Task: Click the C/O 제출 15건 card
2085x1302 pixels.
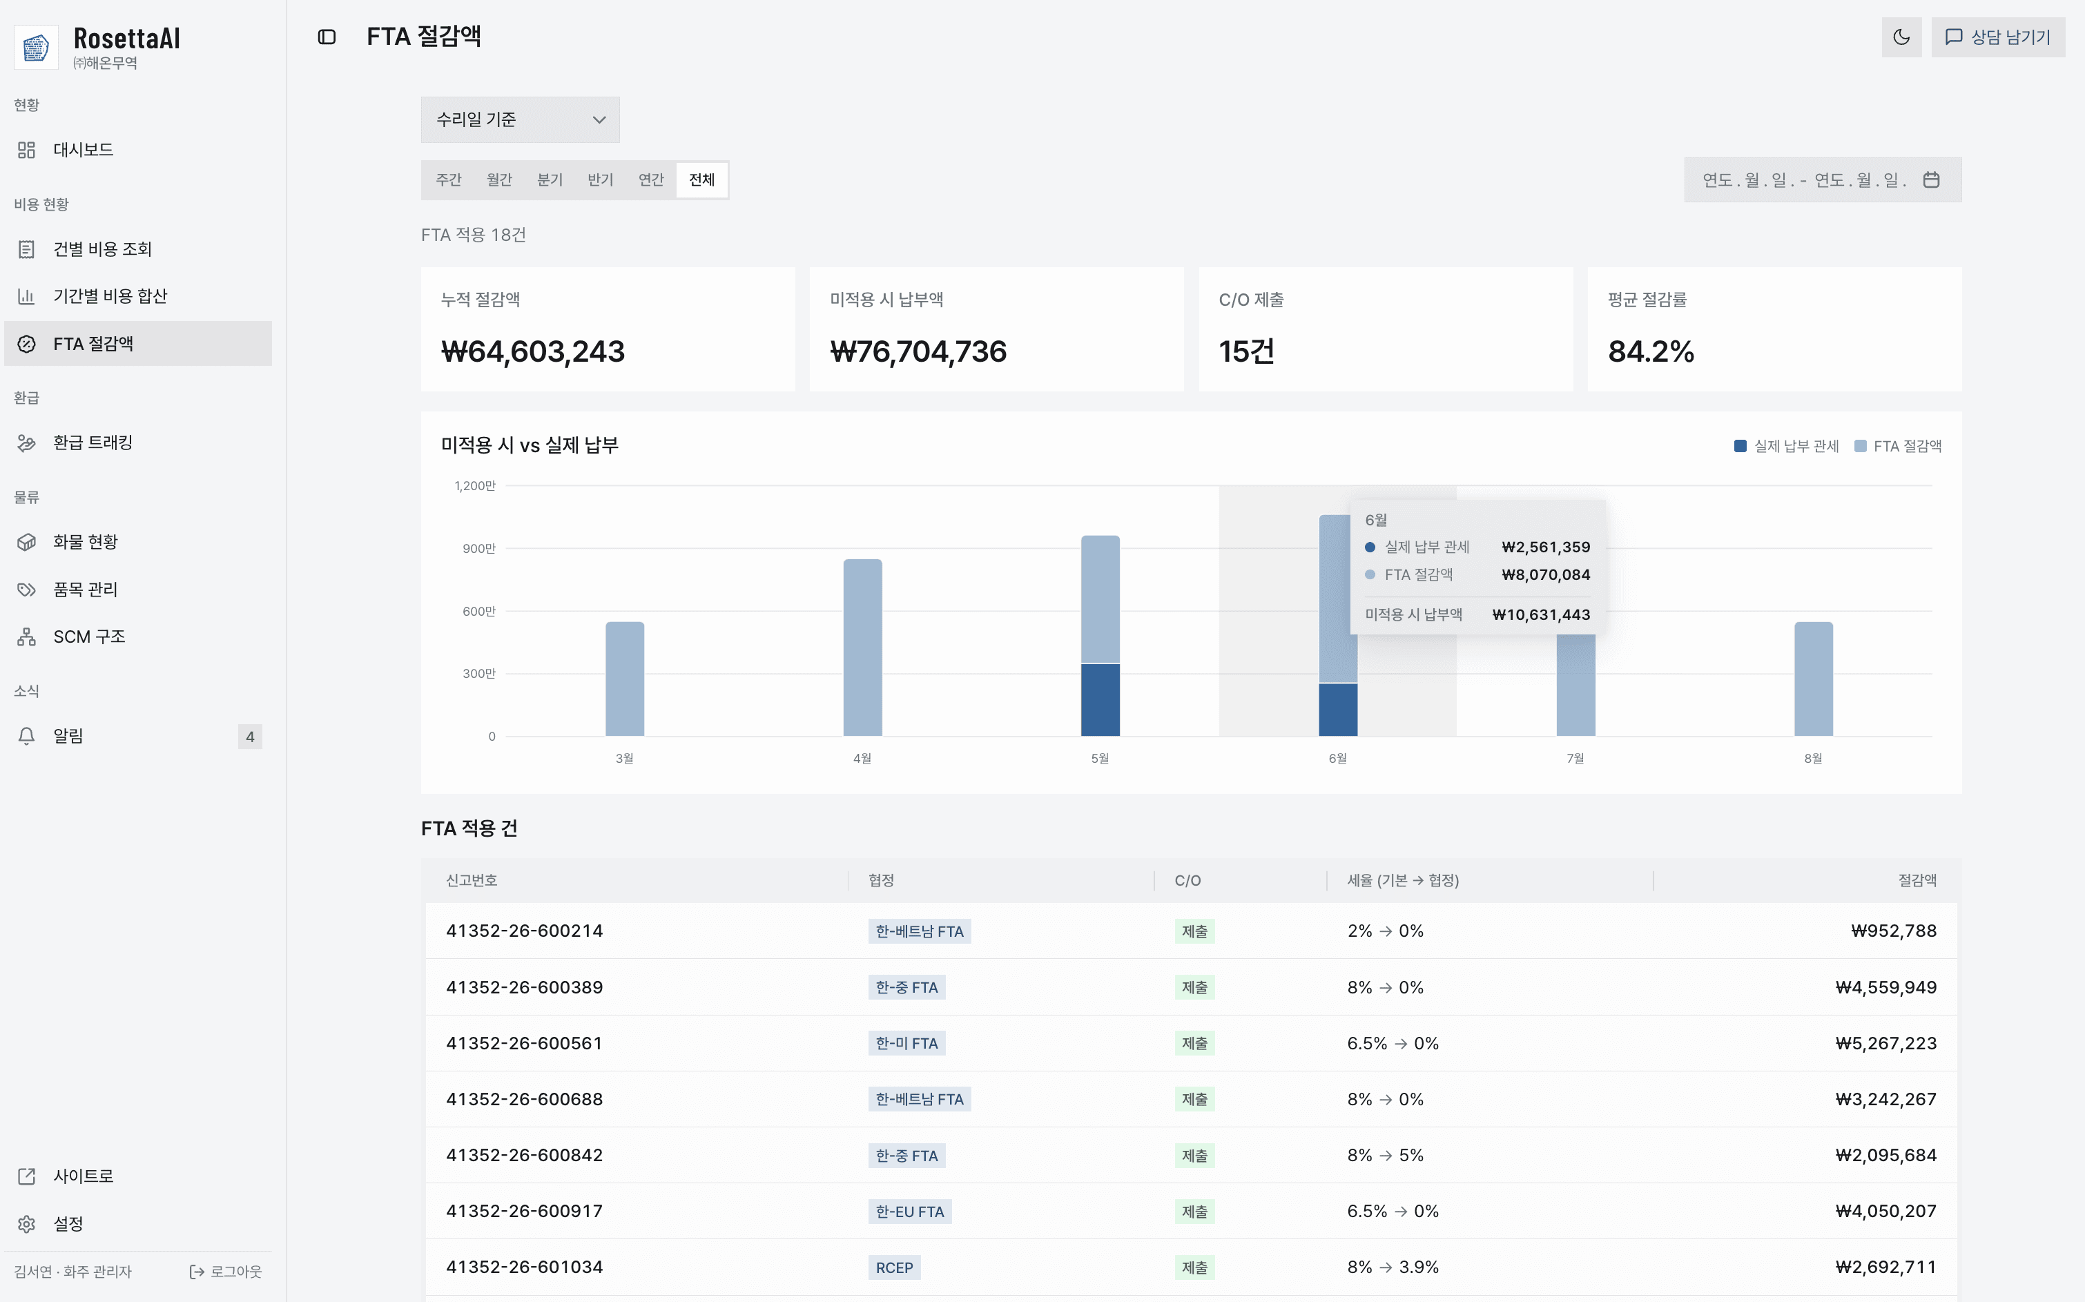Action: (1385, 330)
